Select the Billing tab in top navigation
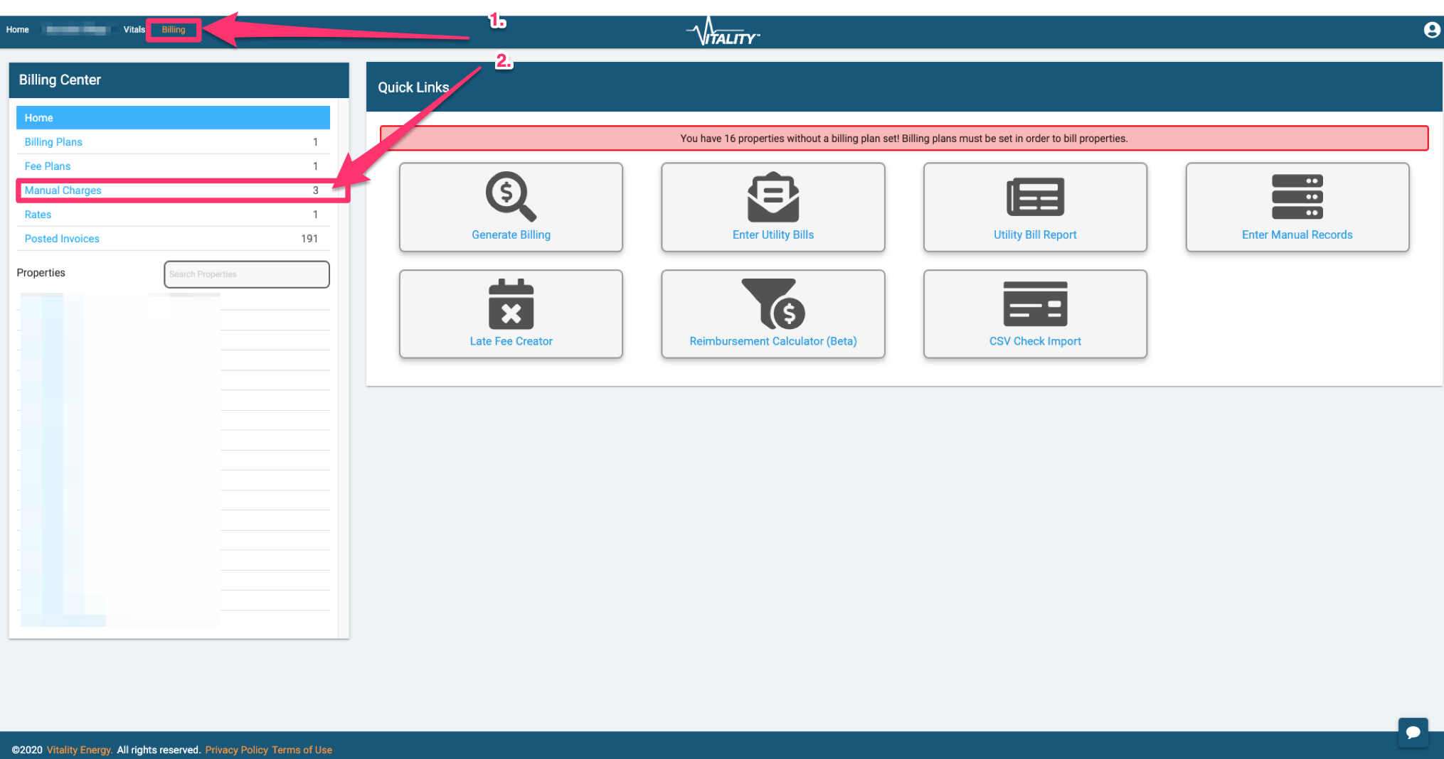Image resolution: width=1444 pixels, height=759 pixels. tap(174, 30)
